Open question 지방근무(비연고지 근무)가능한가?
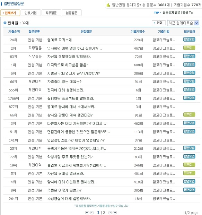The height and width of the screenshot is (215, 202). [73, 74]
